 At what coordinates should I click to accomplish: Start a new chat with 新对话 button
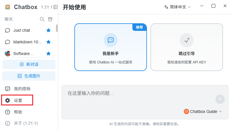[29, 64]
